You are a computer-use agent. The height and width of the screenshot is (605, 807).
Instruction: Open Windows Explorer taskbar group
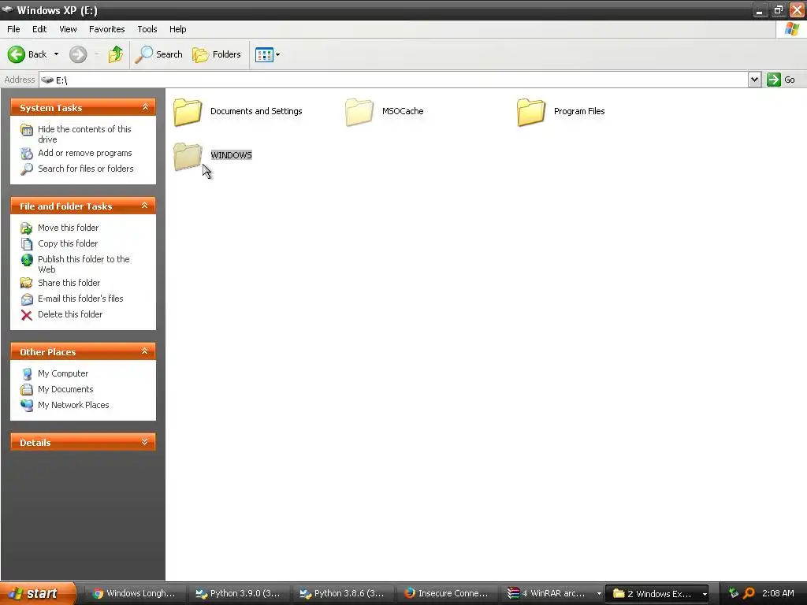point(657,594)
